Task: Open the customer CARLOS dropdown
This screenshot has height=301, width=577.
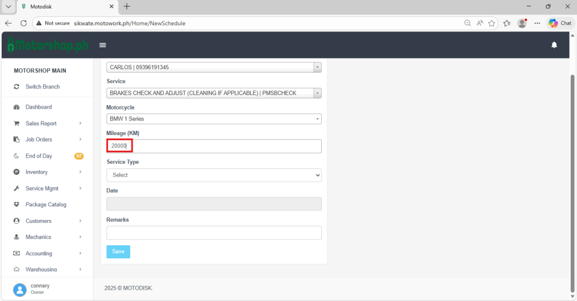Action: coord(214,67)
